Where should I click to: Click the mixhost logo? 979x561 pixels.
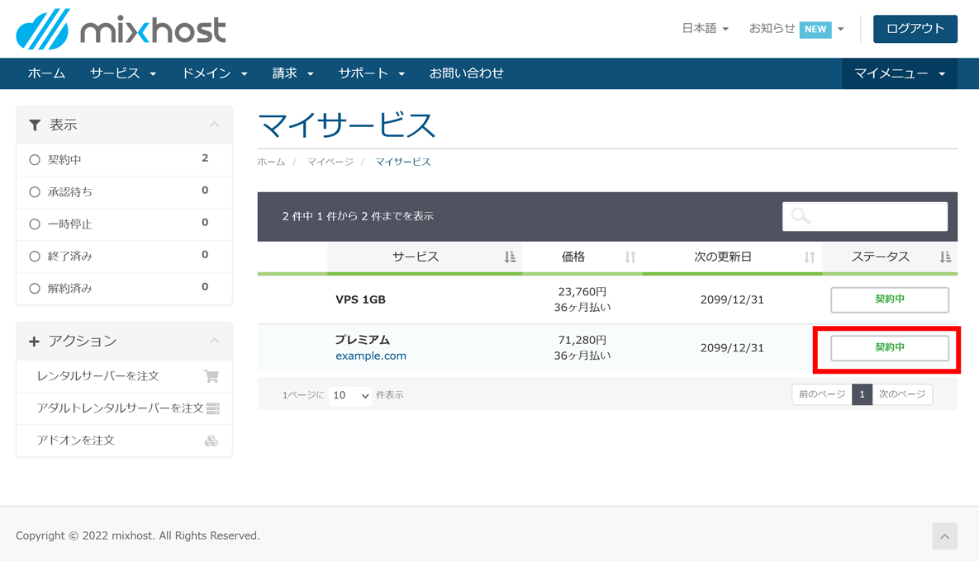pos(121,30)
